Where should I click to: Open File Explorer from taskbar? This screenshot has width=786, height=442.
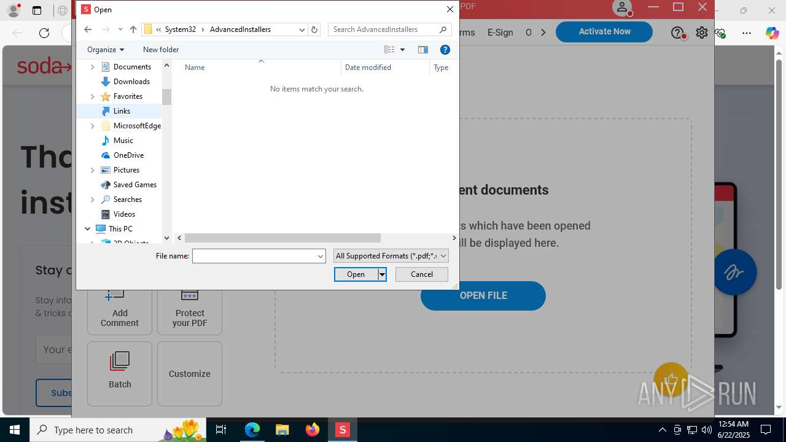click(282, 430)
